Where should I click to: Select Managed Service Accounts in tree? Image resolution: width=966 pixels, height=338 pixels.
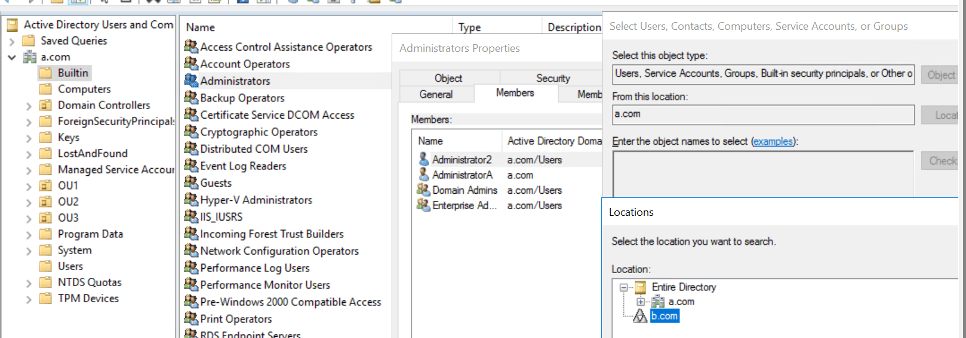pos(116,169)
